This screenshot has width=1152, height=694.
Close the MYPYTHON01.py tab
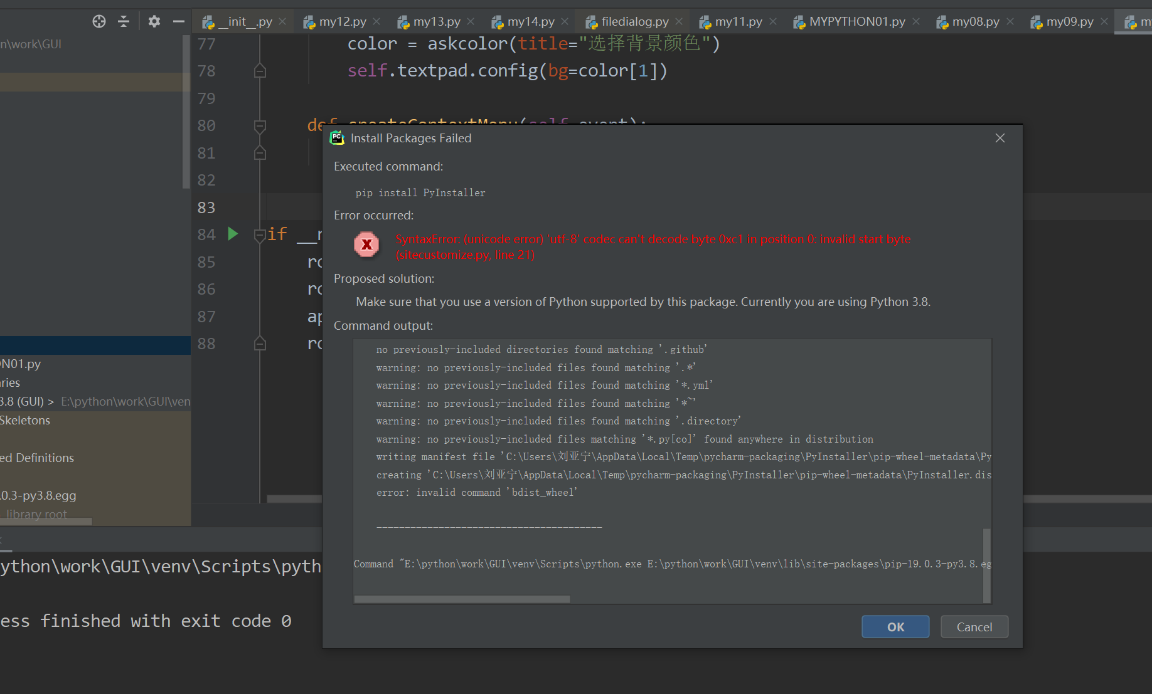pos(916,21)
